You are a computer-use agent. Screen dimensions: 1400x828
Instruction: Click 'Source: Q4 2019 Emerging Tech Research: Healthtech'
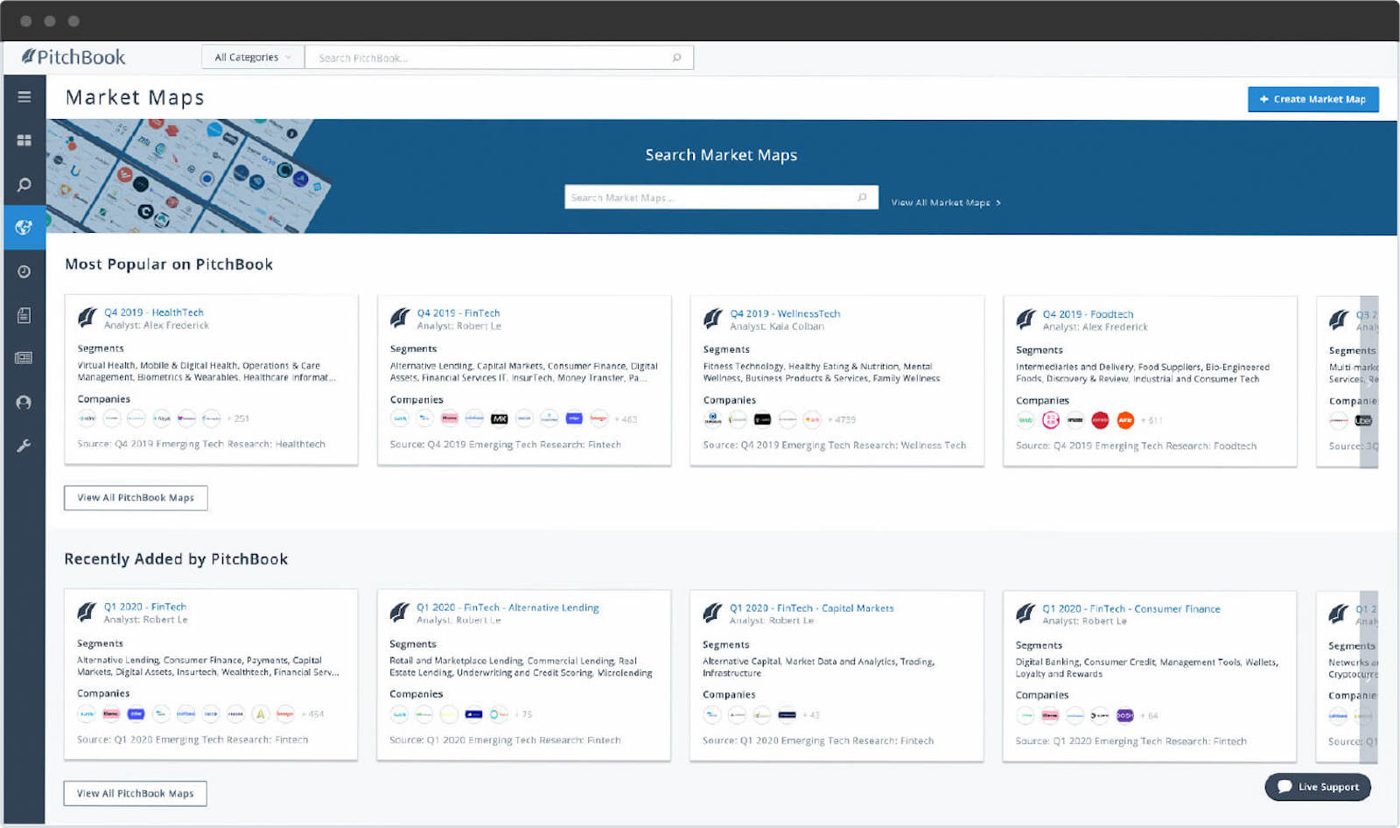pyautogui.click(x=201, y=444)
